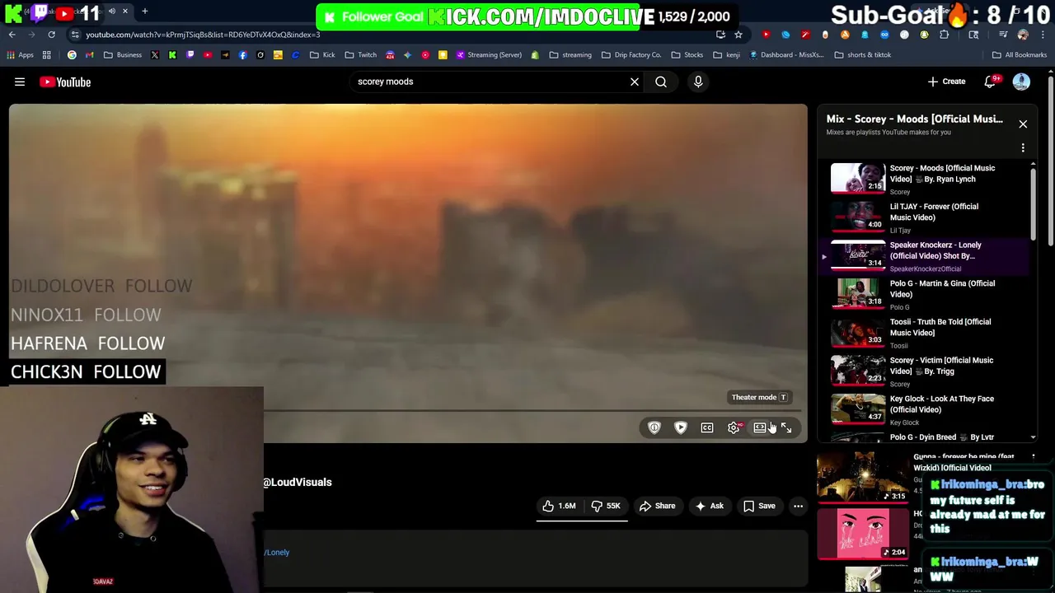Viewport: 1055px width, 593px height.
Task: Play Polo G - Martin & Gina
Action: 923,294
